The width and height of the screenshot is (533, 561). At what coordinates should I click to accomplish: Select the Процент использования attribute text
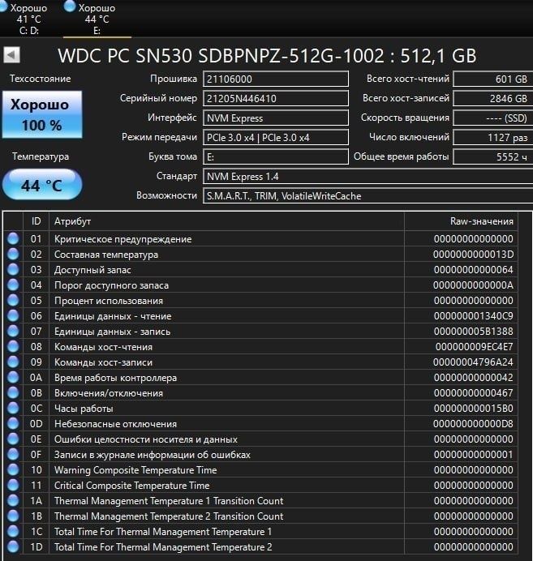109,301
